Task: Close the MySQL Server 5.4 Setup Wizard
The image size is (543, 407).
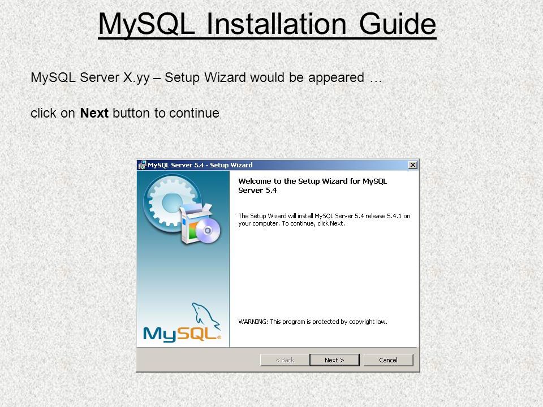Action: tap(413, 164)
